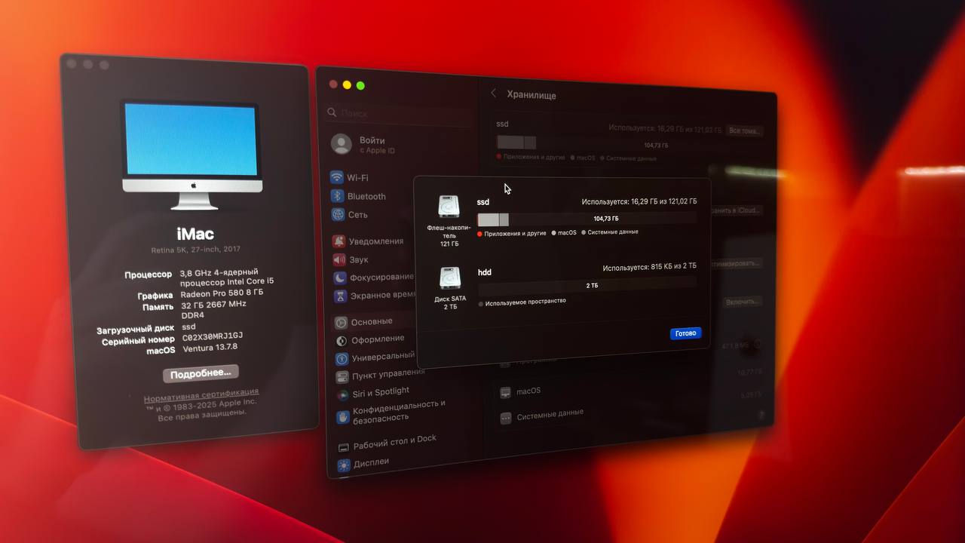Image resolution: width=965 pixels, height=543 pixels.
Task: Open Экранное время hourglass item
Action: coord(375,296)
